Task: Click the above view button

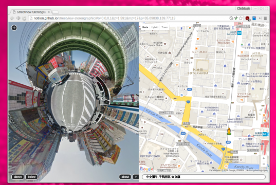Action: point(17,177)
